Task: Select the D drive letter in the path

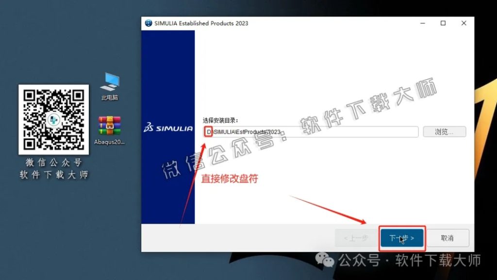Action: point(208,132)
